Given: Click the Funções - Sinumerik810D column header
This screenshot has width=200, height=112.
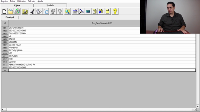Looking at the screenshot, I should (102, 23).
